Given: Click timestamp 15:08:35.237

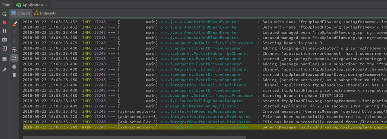Looking at the screenshot, I should tap(63, 122).
